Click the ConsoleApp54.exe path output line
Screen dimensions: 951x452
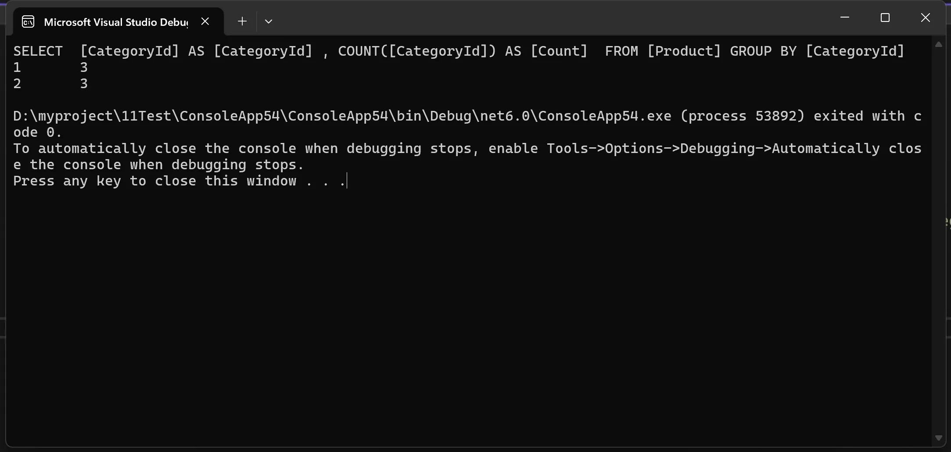(467, 116)
